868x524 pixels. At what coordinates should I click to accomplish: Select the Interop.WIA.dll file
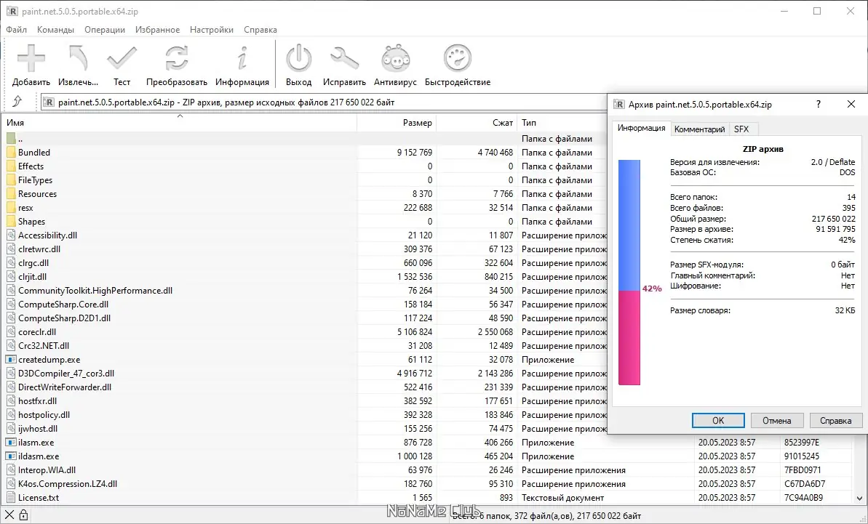pyautogui.click(x=47, y=470)
